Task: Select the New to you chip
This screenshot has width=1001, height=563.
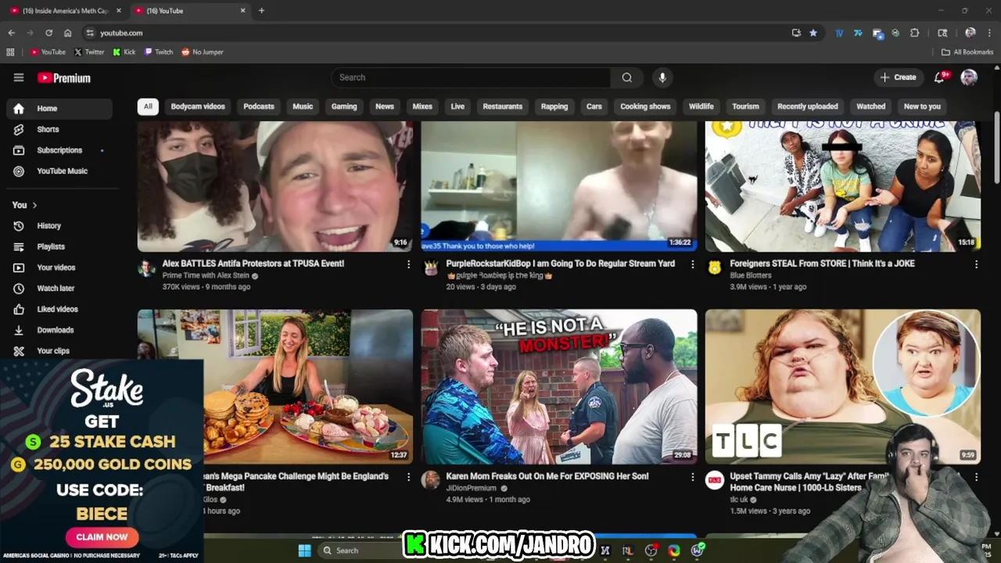Action: 922,106
